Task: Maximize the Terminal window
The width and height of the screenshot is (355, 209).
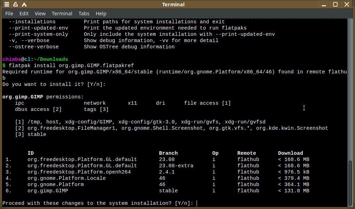Action: 336,5
